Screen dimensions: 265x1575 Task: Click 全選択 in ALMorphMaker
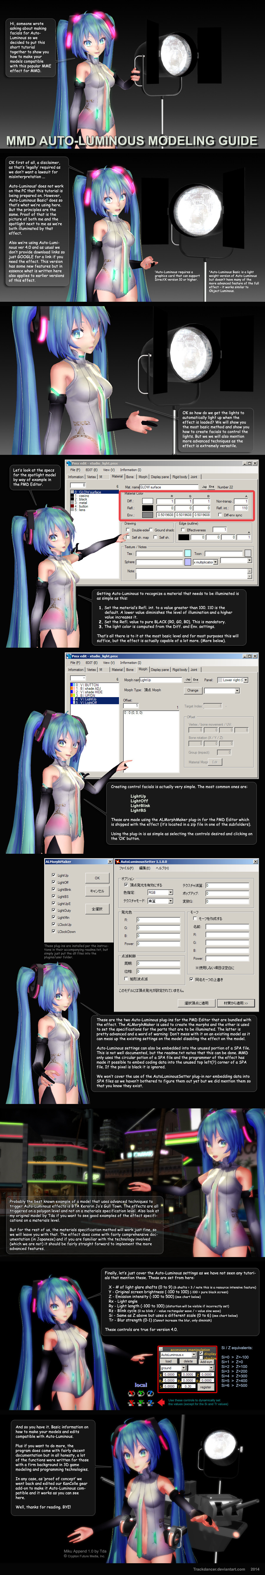97,908
